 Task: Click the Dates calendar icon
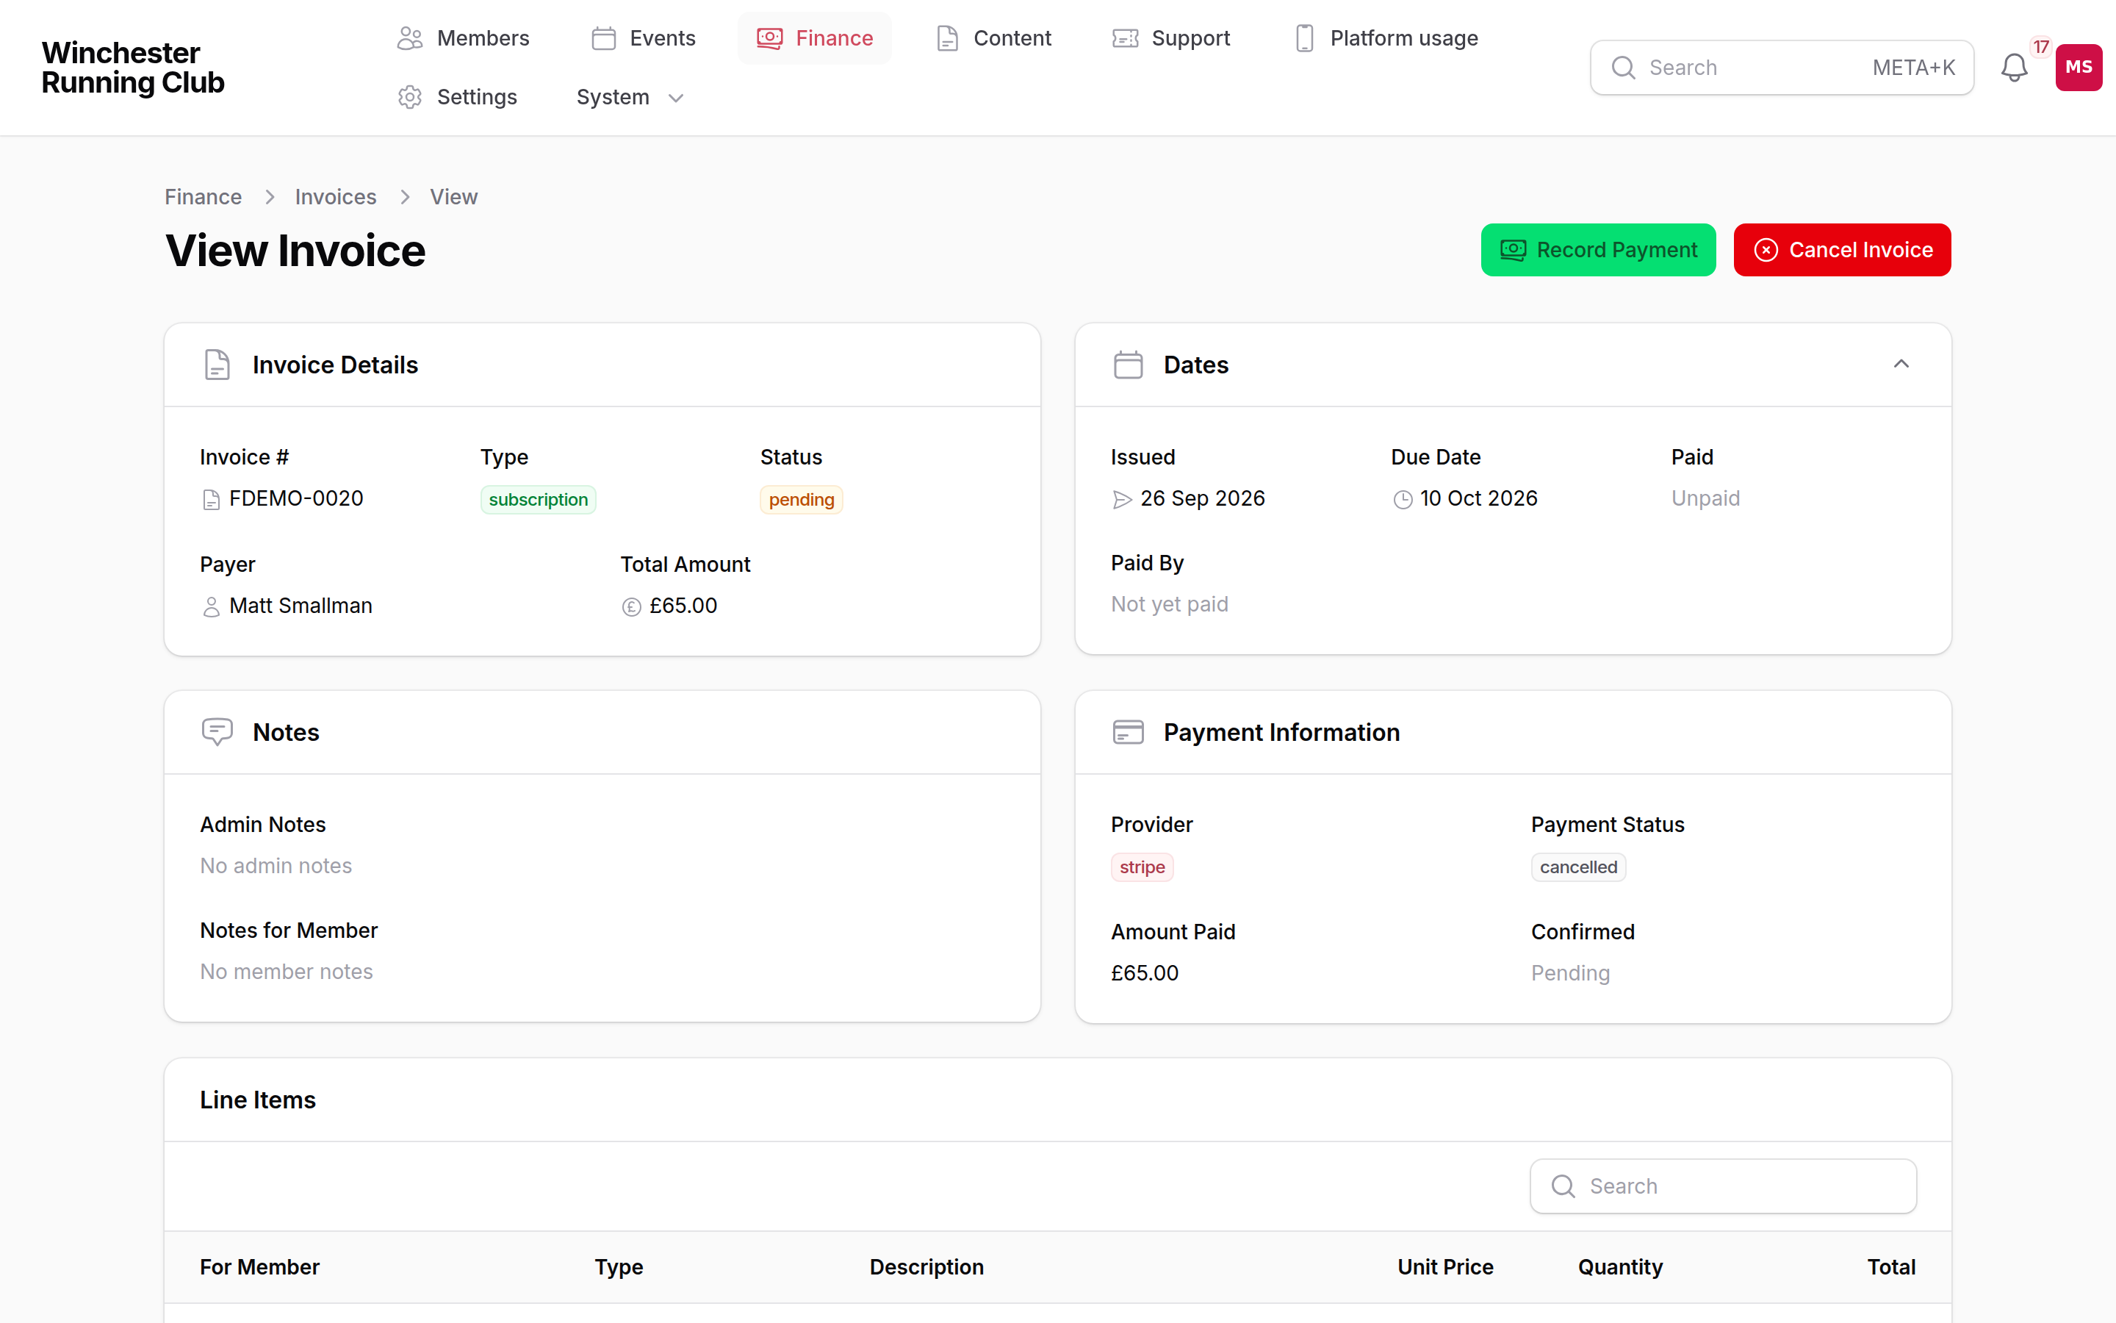click(1128, 365)
